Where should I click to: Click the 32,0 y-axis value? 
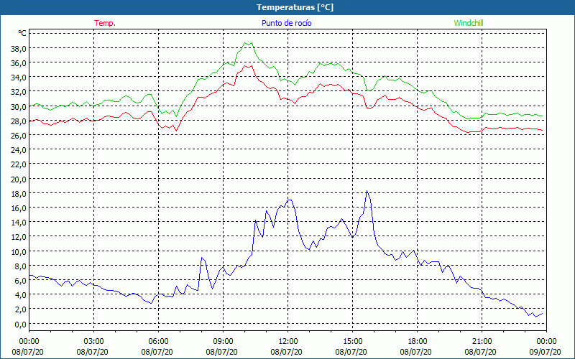(x=19, y=92)
